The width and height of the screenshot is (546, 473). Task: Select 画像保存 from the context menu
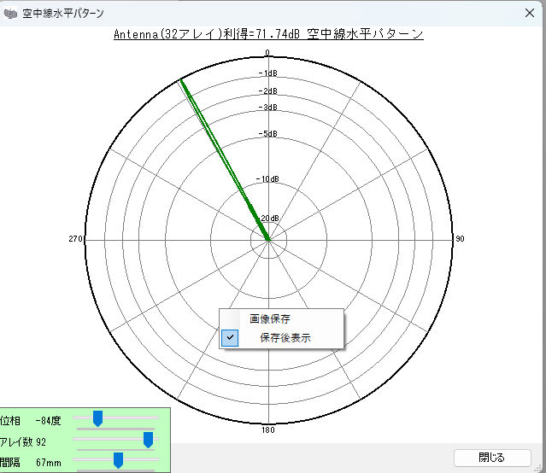click(269, 318)
